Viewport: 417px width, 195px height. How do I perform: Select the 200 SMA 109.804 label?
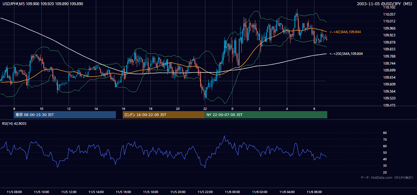[x=346, y=54]
